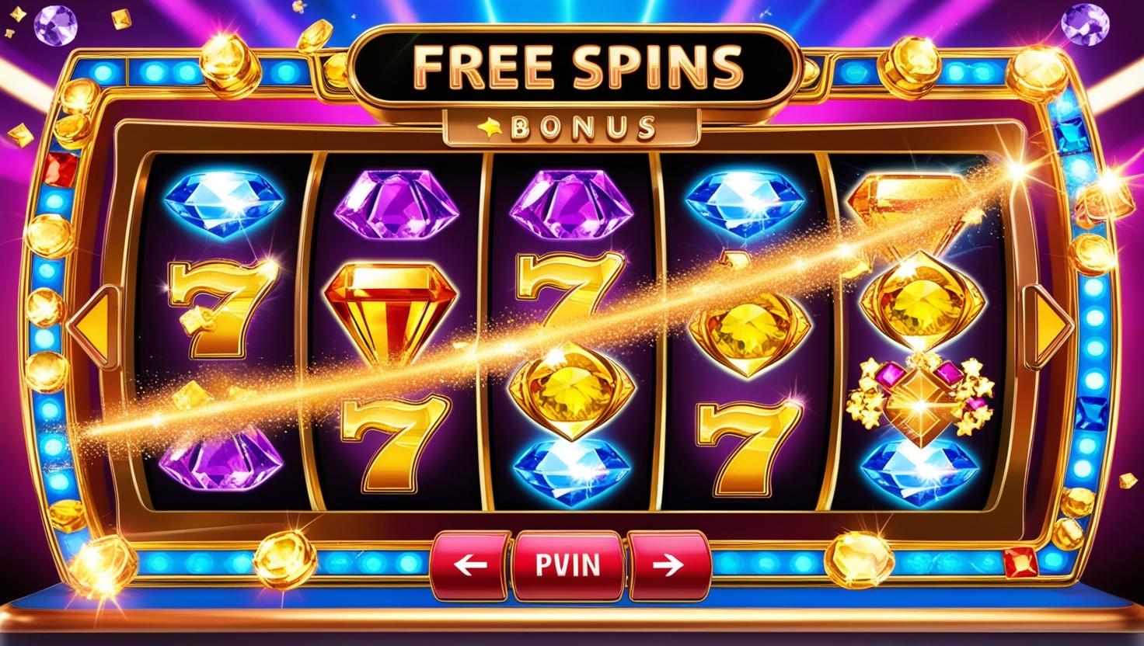Click the golden 7 at second reel bottom

(395, 443)
